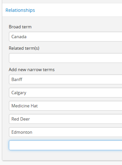Focus the blank highlighted narrow term field
122x165 pixels.
click(66, 145)
